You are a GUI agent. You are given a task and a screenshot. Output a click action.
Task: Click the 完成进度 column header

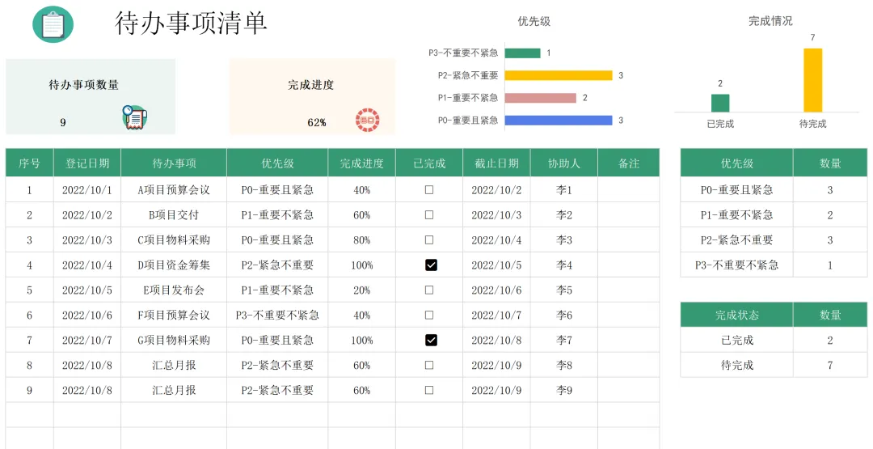pos(362,163)
